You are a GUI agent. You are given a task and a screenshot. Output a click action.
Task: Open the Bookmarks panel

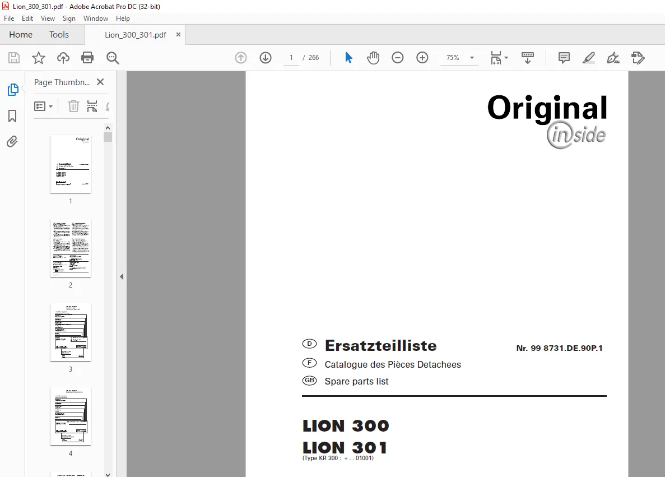(12, 116)
